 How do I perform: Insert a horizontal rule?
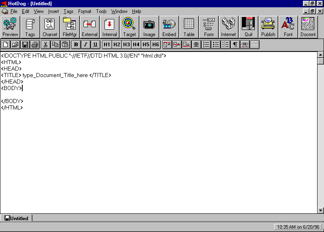point(255,45)
